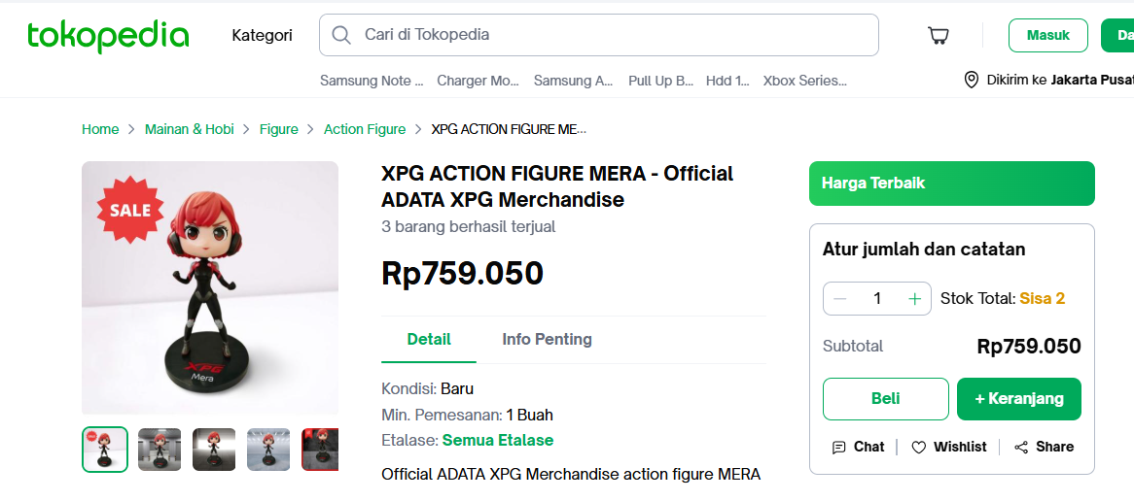1134x501 pixels.
Task: Open the shopping cart icon
Action: [939, 36]
